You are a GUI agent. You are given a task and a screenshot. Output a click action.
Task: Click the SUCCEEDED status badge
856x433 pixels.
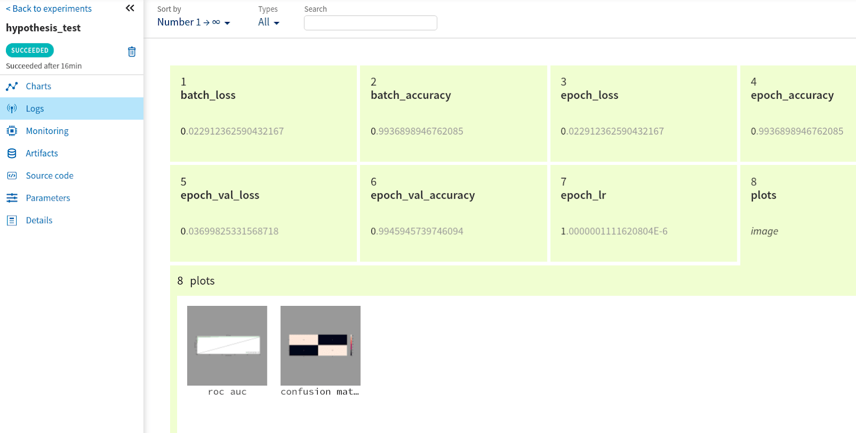tap(30, 50)
